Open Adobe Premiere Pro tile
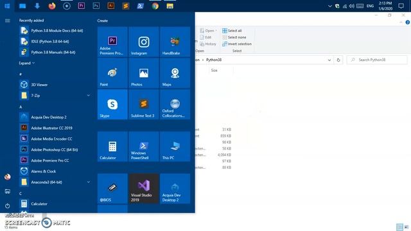Screen dimensions: 411x231 [112, 42]
